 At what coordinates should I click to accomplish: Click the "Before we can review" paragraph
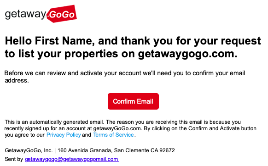pos(125,77)
